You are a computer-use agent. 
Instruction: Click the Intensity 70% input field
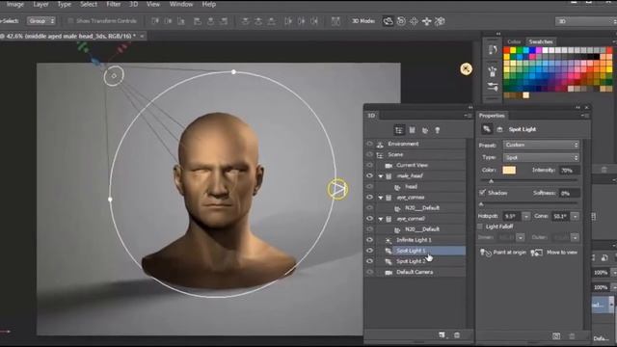point(570,171)
